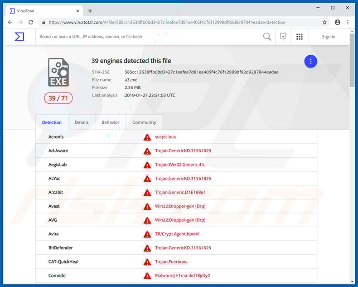Click warning icon in the BitDefender row
Viewport: 358px width, 287px height.
point(147,248)
